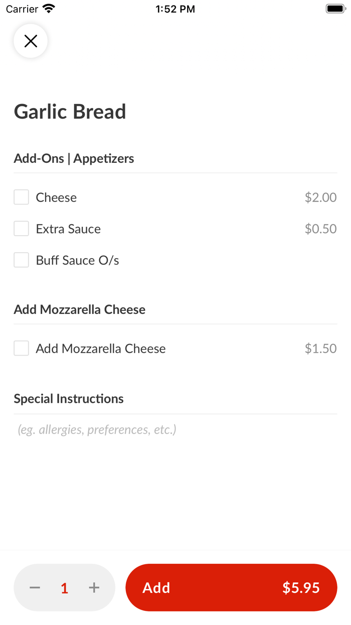351x625 pixels.
Task: Close the Garlic Bread item detail view
Action: click(x=31, y=41)
